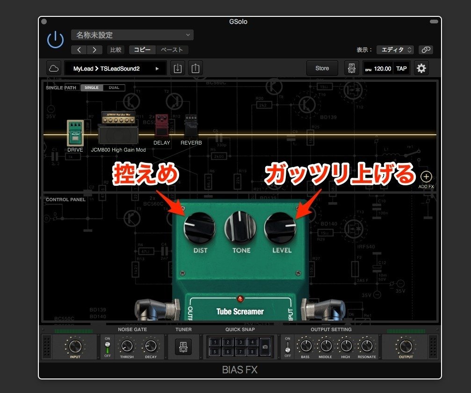Image resolution: width=471 pixels, height=393 pixels.
Task: Open the cloud ToneCloud icon
Action: [54, 68]
